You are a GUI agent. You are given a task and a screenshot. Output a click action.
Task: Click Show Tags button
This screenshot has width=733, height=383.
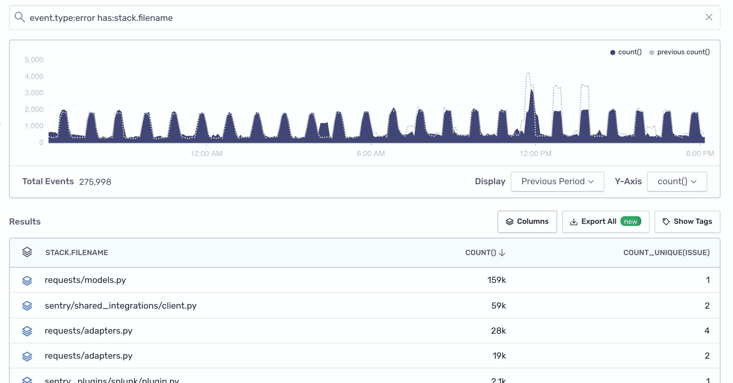(x=687, y=221)
